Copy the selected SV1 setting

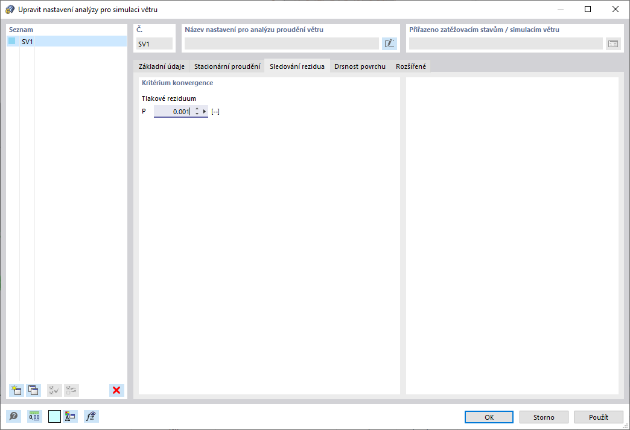(33, 390)
